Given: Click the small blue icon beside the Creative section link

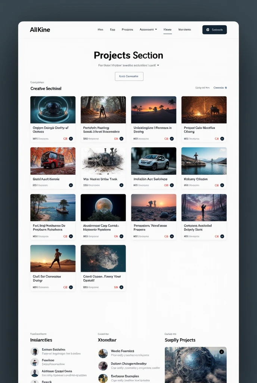Looking at the screenshot, I should pyautogui.click(x=226, y=88).
